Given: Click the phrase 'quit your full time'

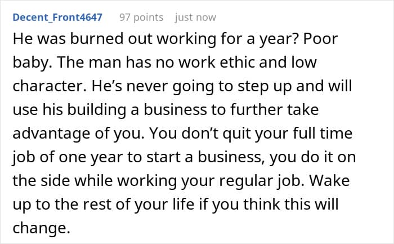Looking at the screenshot, I should 288,134.
